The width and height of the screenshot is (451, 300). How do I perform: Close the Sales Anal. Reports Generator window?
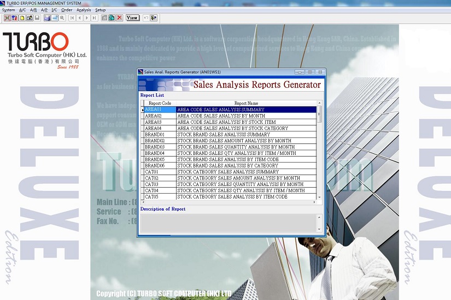(320, 72)
